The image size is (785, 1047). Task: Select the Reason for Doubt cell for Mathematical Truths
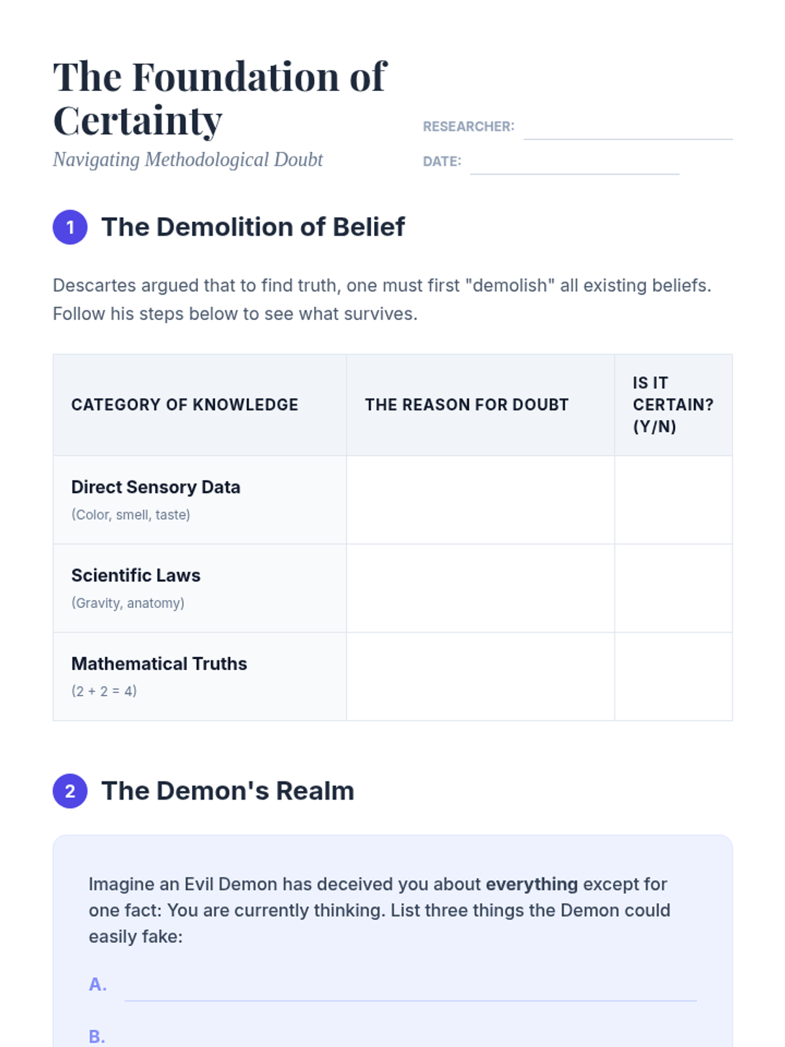click(x=480, y=677)
